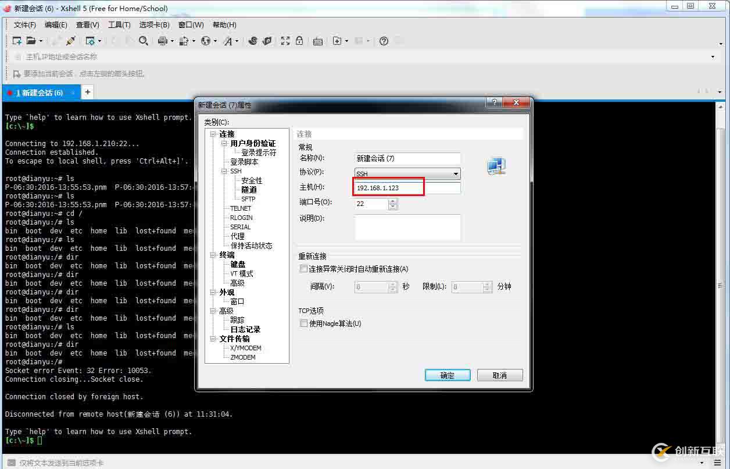Collapse the 用户身份验证 tree node

[x=224, y=143]
